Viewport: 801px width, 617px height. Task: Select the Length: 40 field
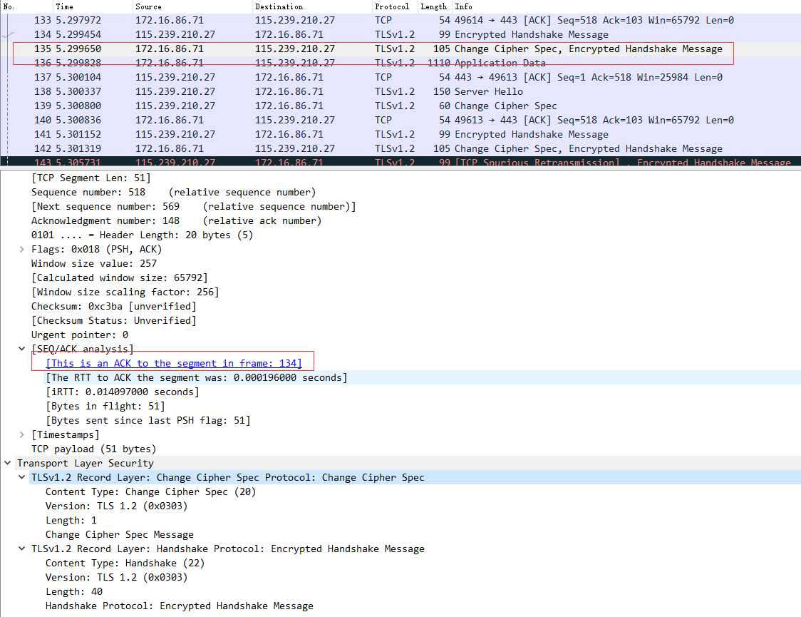click(x=74, y=592)
